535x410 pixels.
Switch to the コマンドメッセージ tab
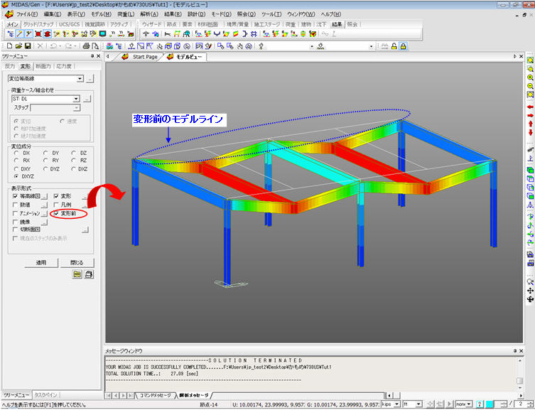click(156, 395)
